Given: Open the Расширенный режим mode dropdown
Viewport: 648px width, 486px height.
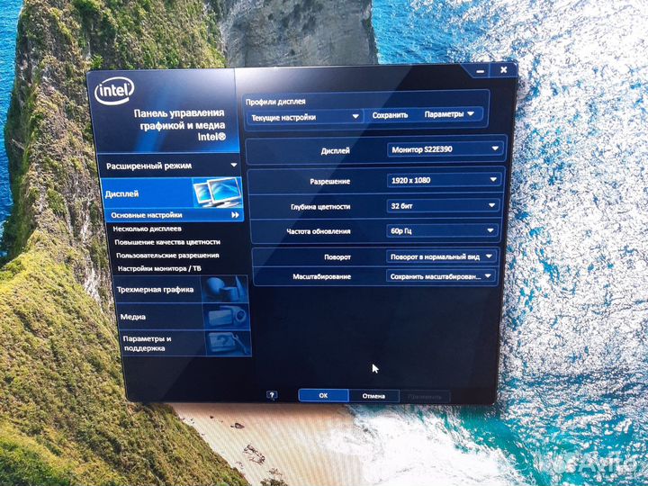Looking at the screenshot, I should 170,166.
